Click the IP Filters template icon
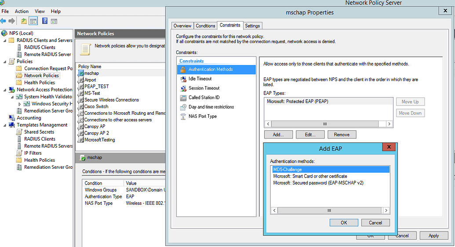 pyautogui.click(x=19, y=153)
